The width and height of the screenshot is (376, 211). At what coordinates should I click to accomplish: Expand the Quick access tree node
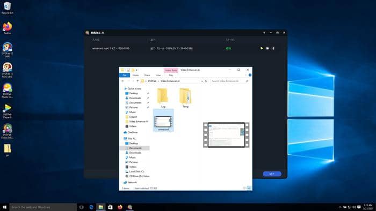[x=122, y=89]
